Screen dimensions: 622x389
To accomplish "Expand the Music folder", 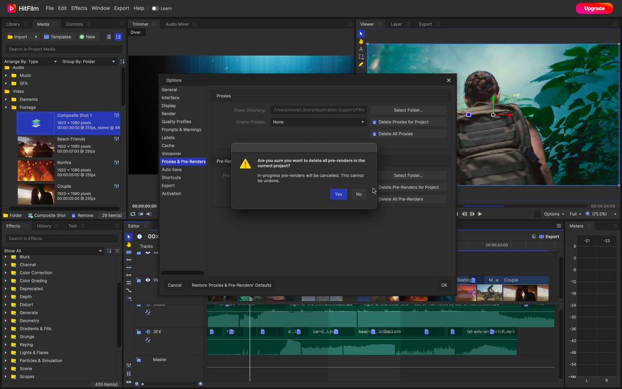I will [6, 75].
